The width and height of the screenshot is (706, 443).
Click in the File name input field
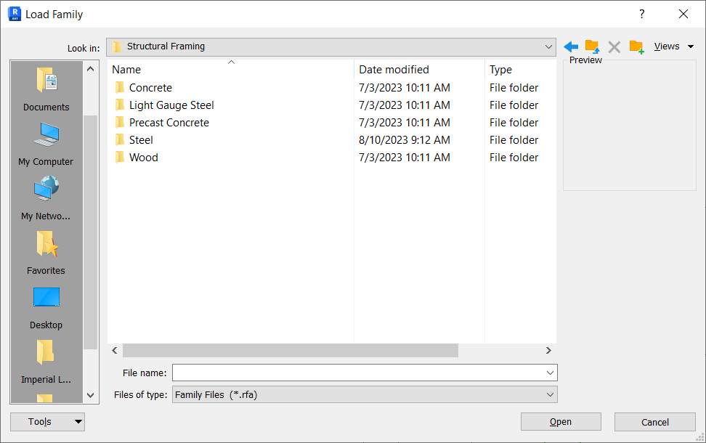pos(357,373)
